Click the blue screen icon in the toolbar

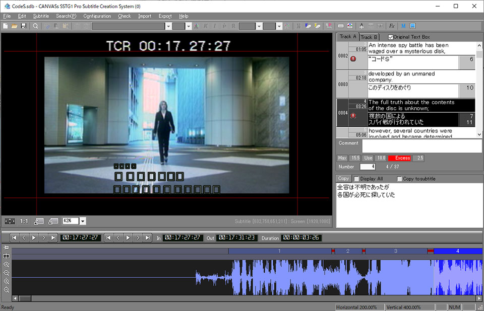pos(413,26)
